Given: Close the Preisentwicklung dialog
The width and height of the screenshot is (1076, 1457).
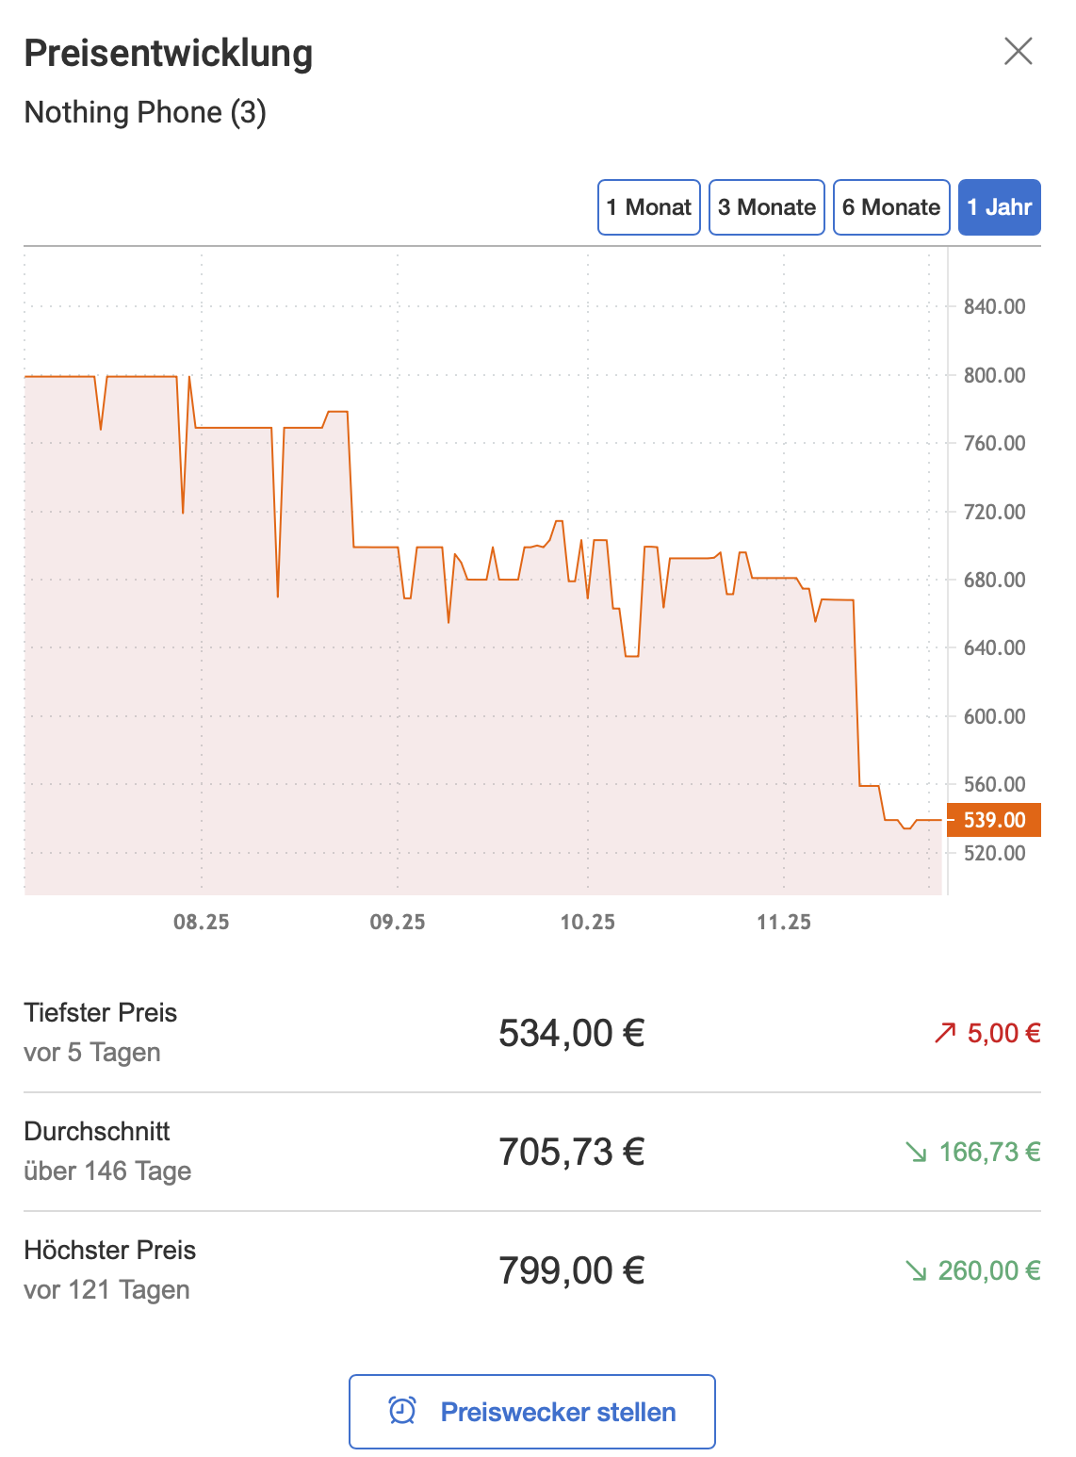Looking at the screenshot, I should click(x=1019, y=51).
